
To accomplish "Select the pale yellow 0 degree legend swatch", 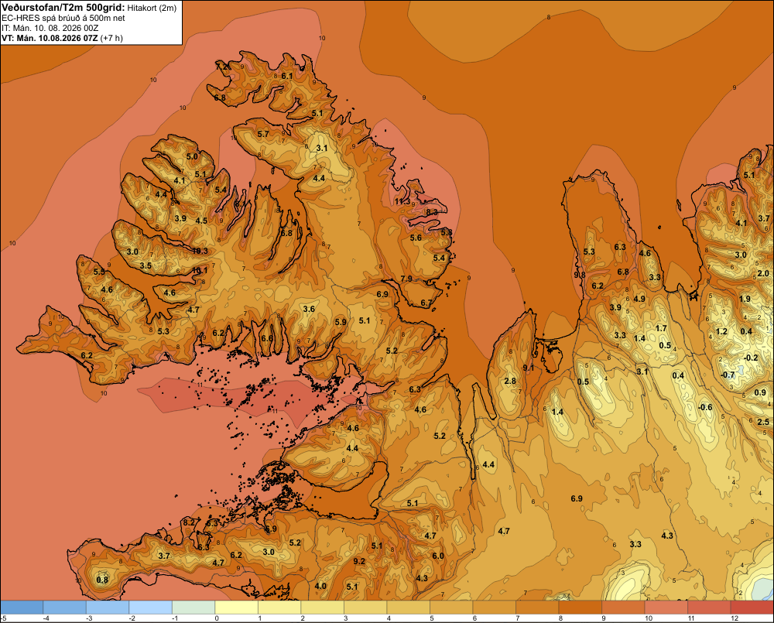I will (x=237, y=608).
